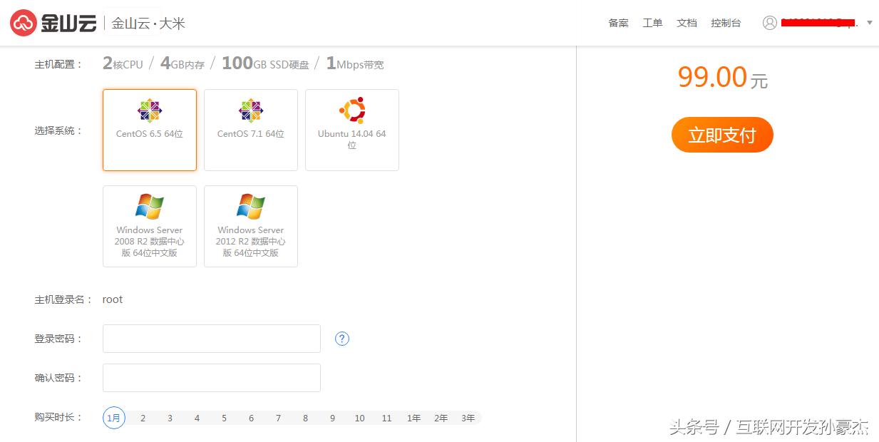Open the 金山云·大米 home link
Viewport: 879px width, 442px height.
click(148, 24)
